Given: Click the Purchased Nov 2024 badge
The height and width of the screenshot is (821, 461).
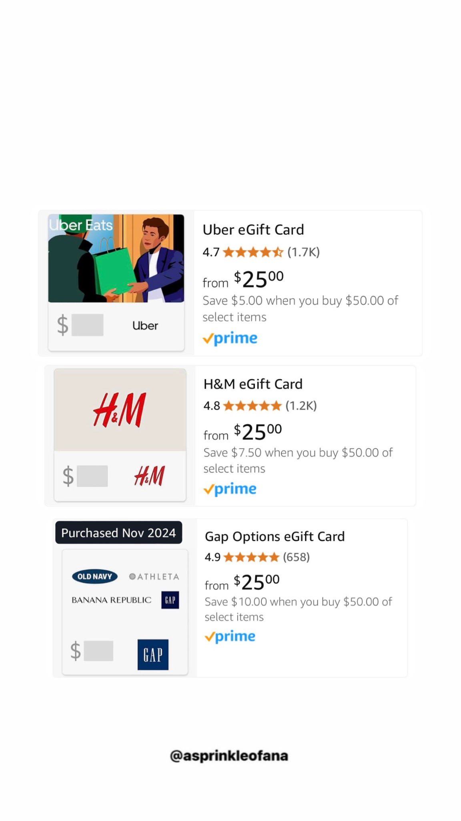Looking at the screenshot, I should coord(118,532).
